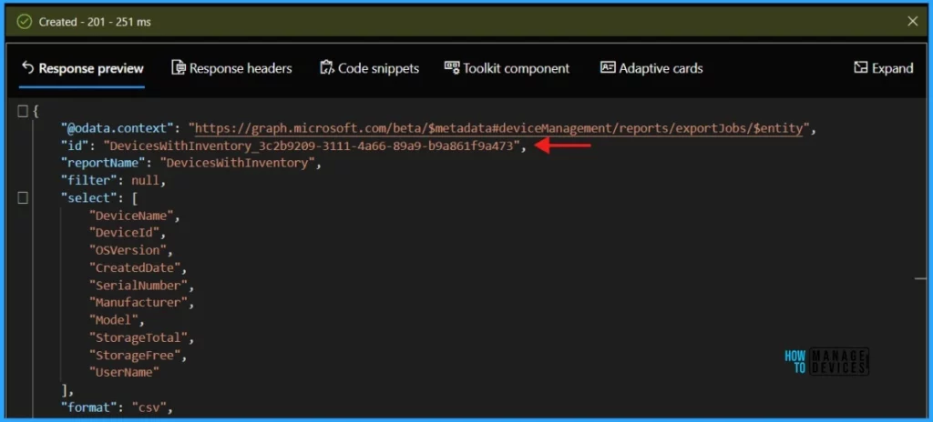Open the Adaptive cards tab

pyautogui.click(x=651, y=68)
